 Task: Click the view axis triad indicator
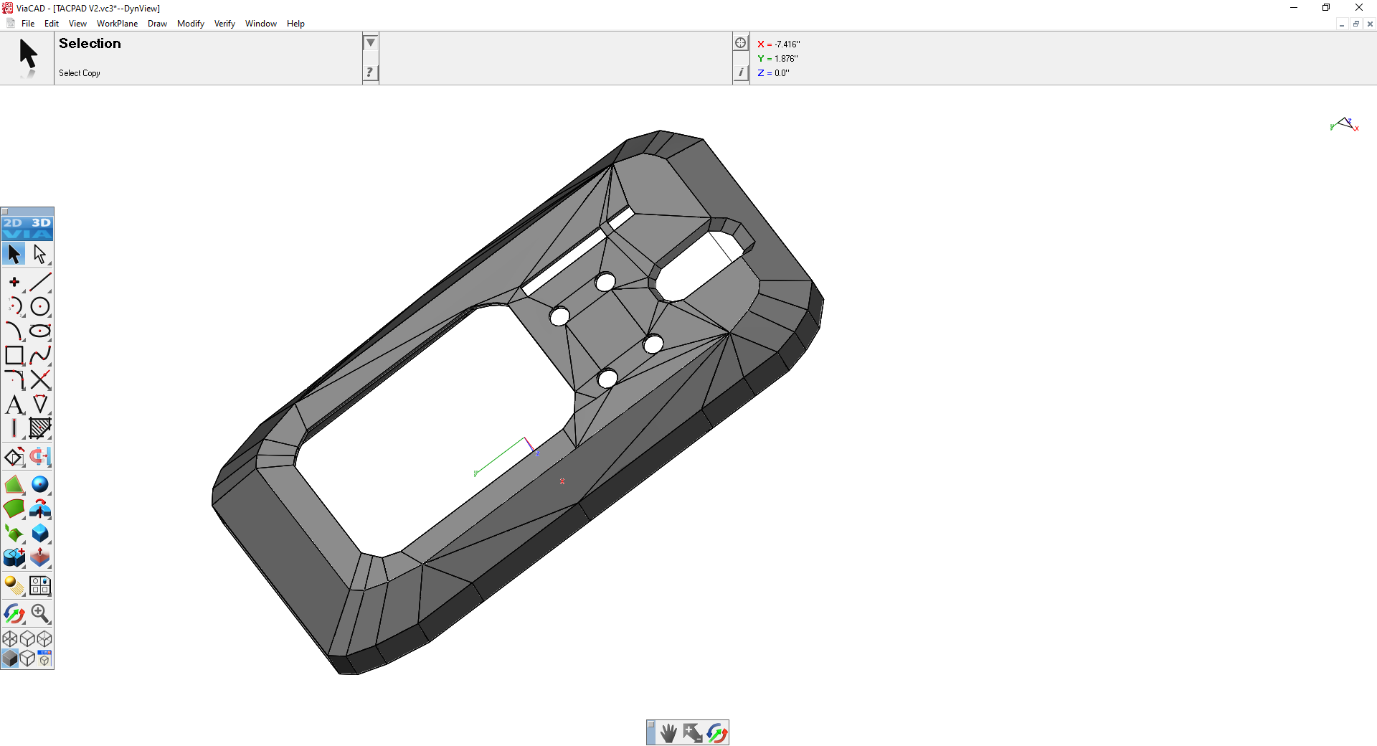tap(1345, 125)
